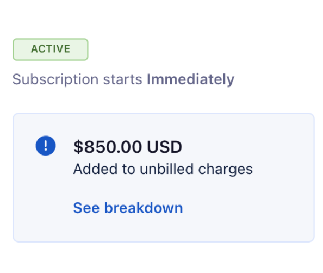Open the See breakdown link
Viewport: 323px width, 273px height.
pyautogui.click(x=128, y=208)
